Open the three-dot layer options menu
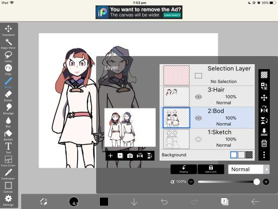The image size is (278, 209). [264, 155]
